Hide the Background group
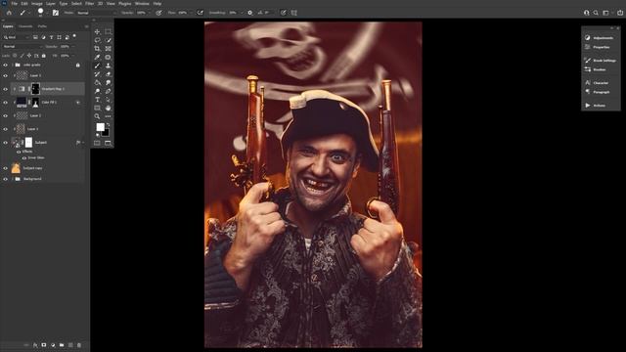626x352 pixels. pyautogui.click(x=5, y=179)
